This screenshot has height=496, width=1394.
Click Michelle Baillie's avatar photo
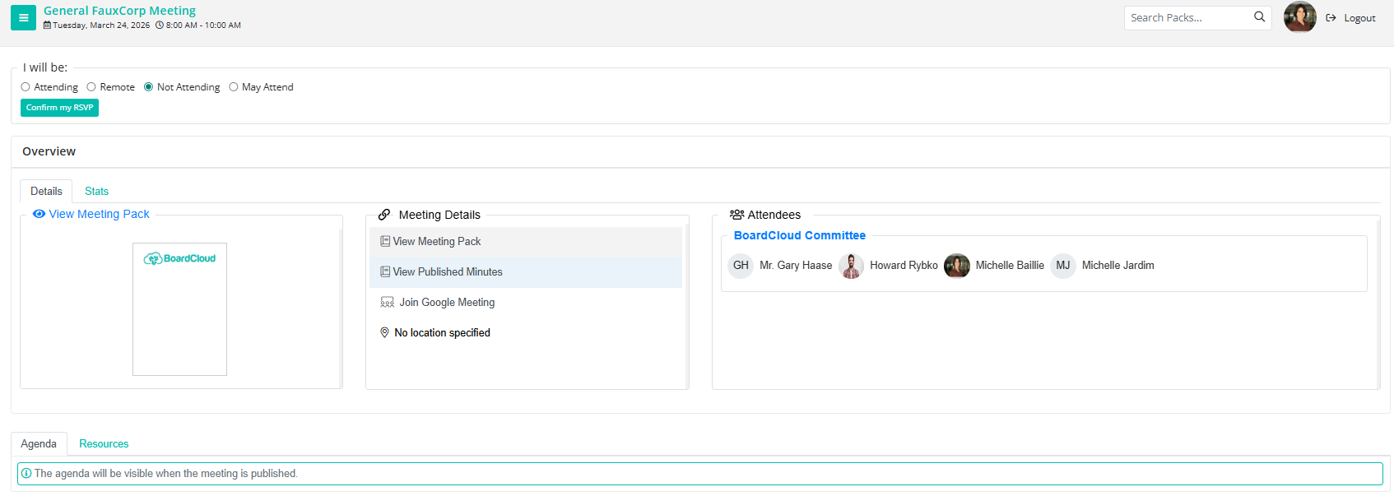coord(957,266)
